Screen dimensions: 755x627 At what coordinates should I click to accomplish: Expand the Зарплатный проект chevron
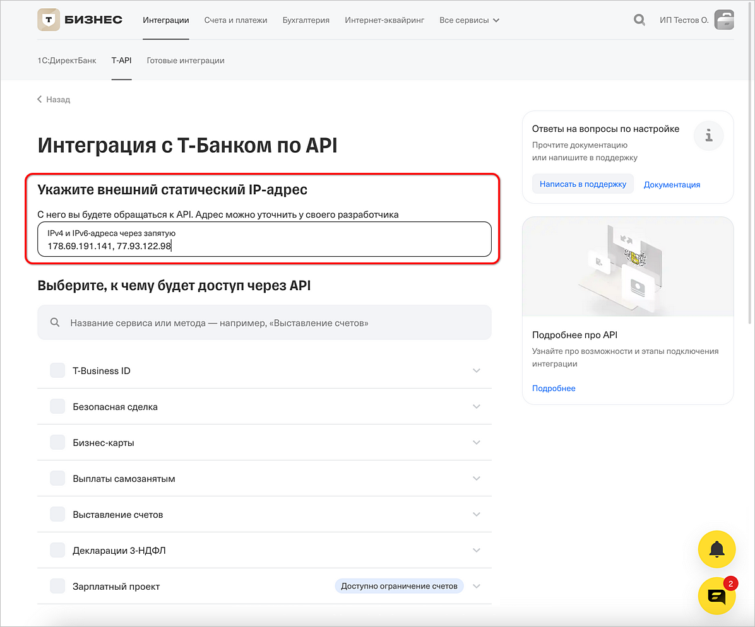(476, 586)
